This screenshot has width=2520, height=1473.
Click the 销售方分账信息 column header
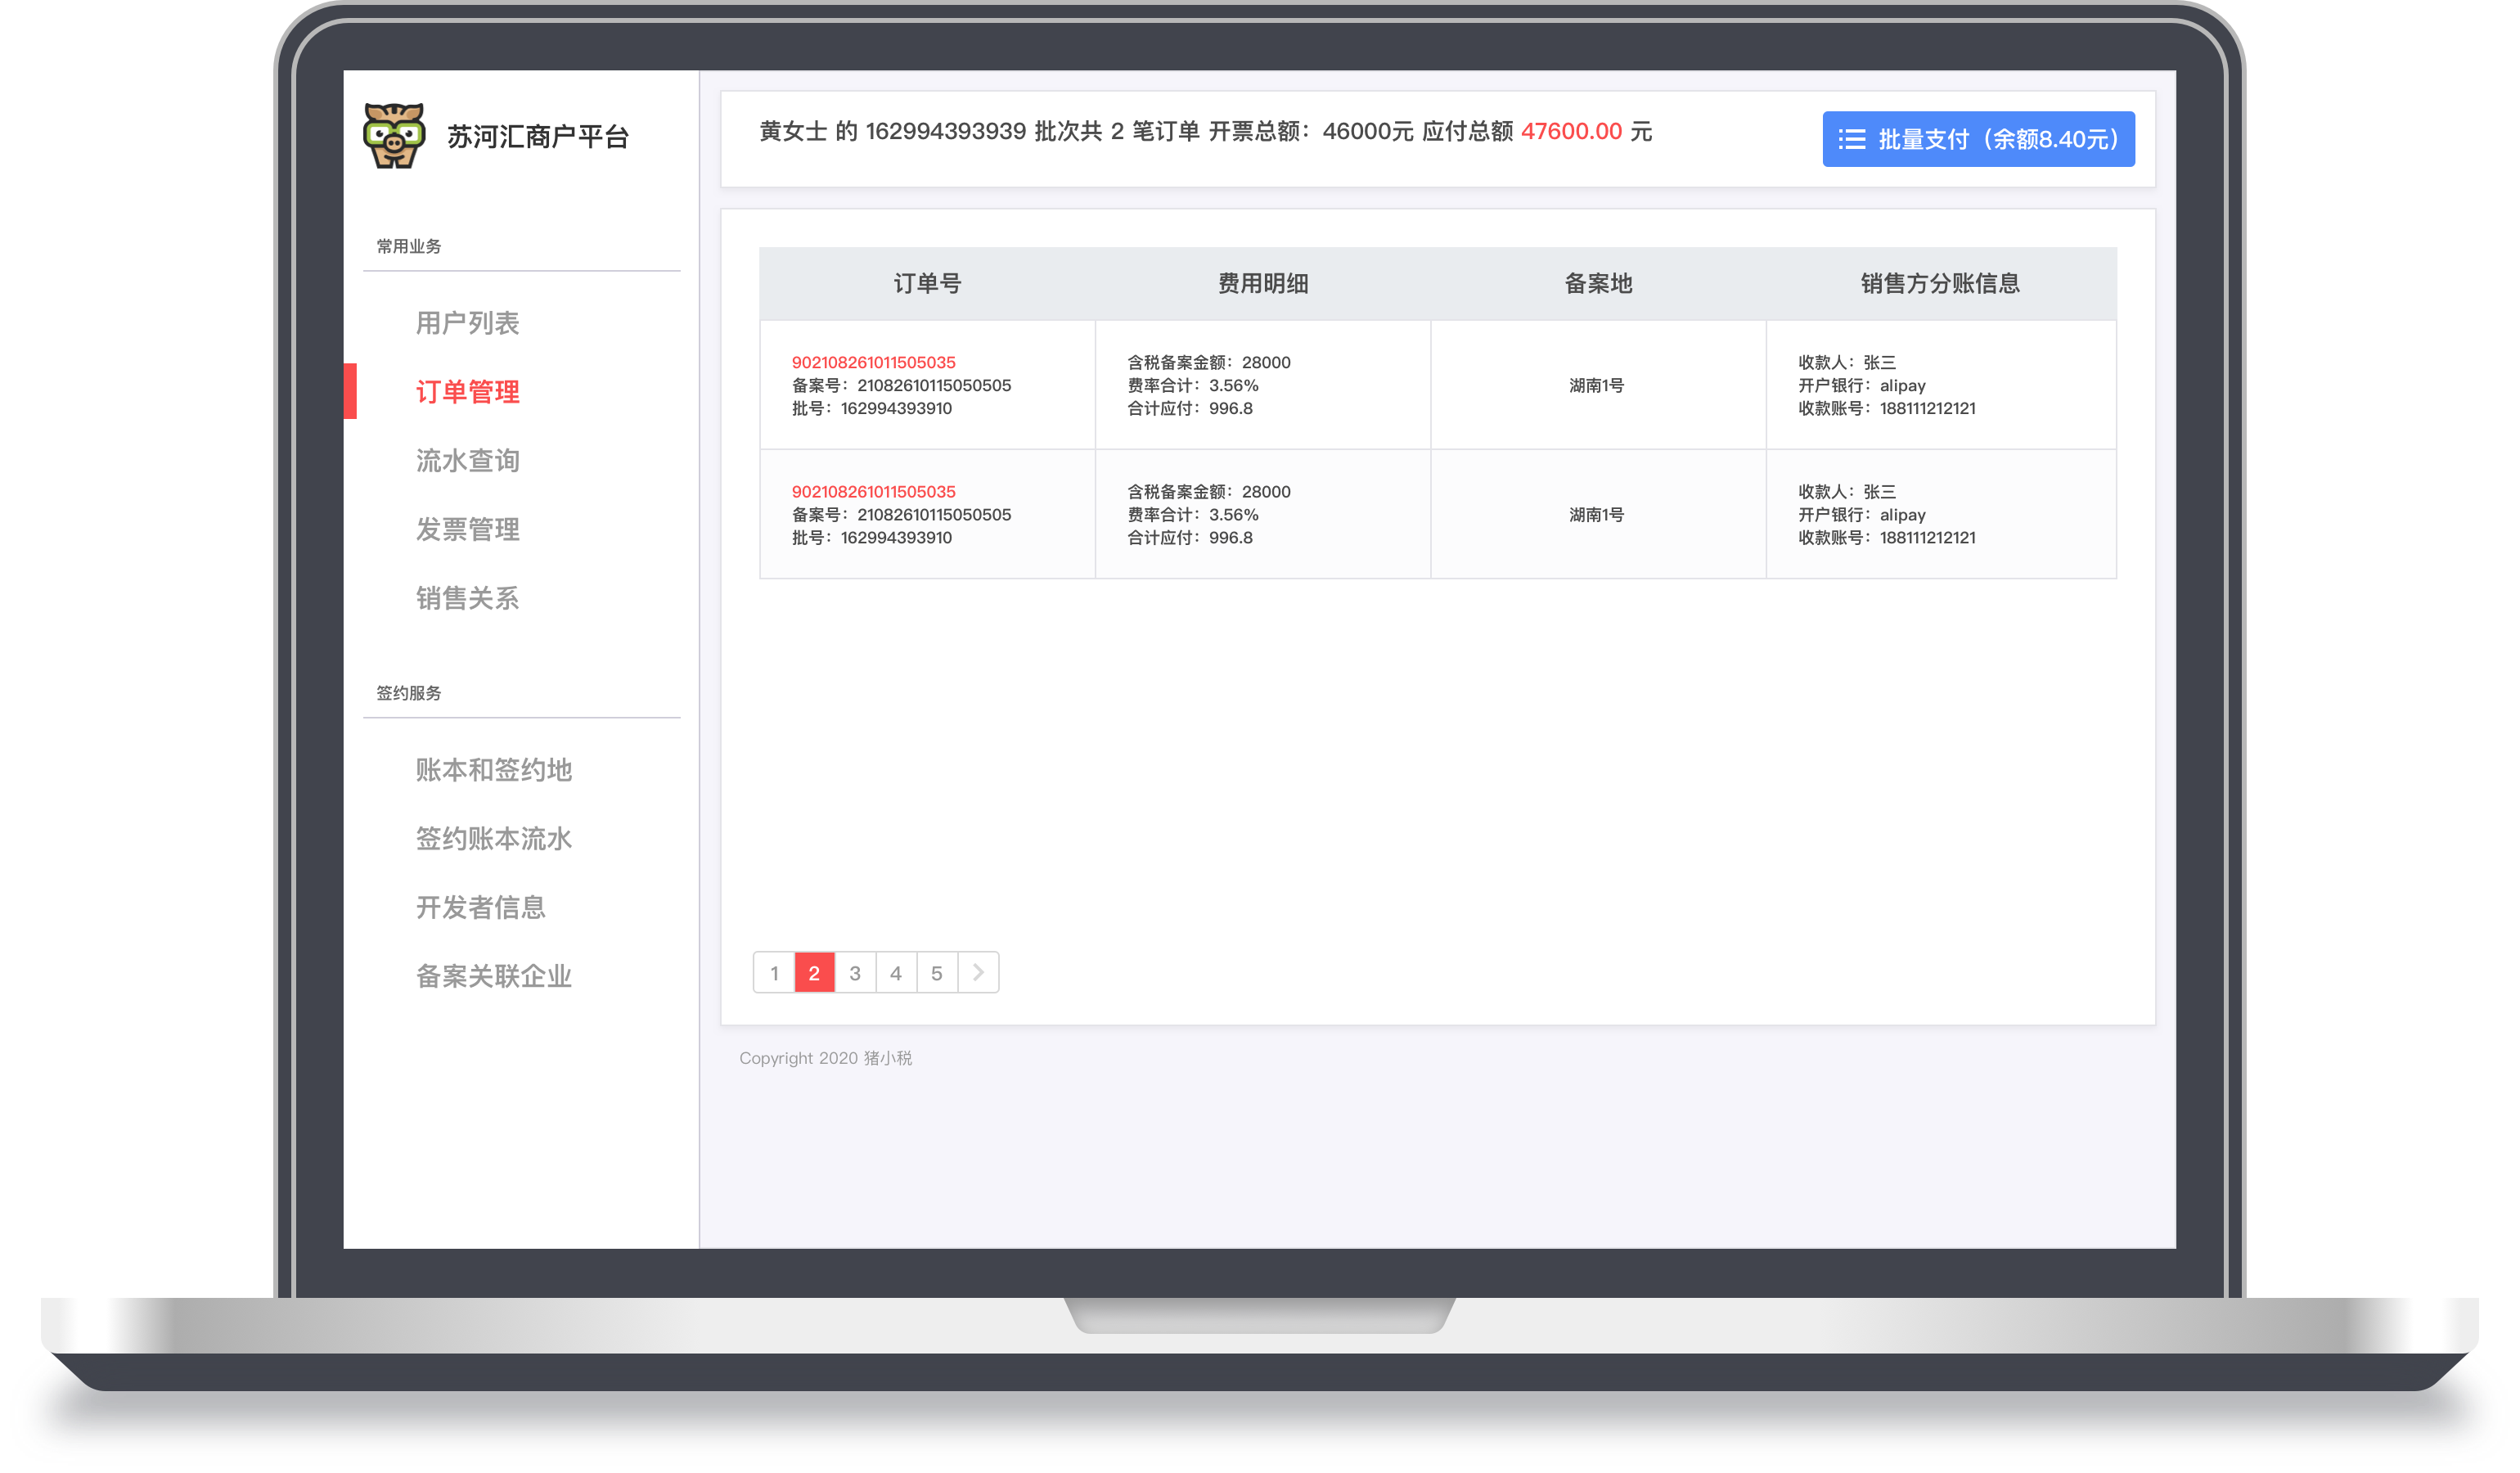pos(1939,284)
